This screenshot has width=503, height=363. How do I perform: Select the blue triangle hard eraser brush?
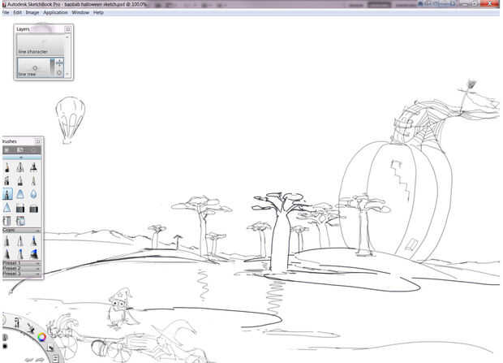coord(20,194)
